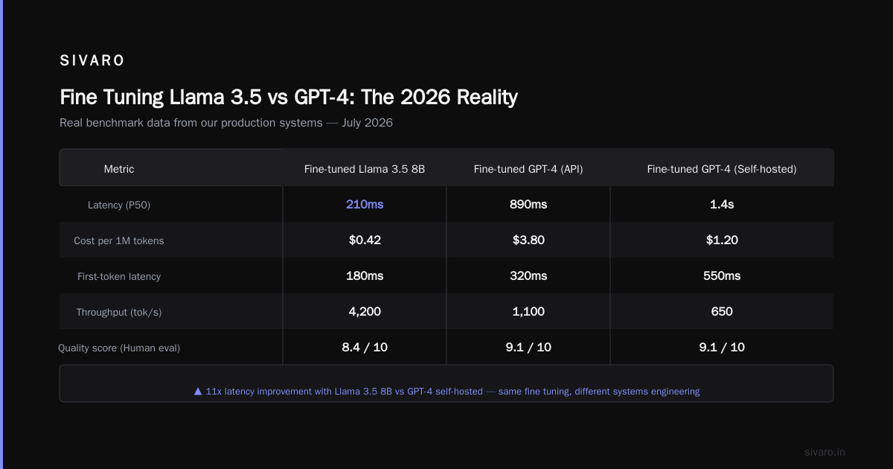Select Fine-tuned Llama 3.5 8B column header
Viewport: 893px width, 469px height.
pos(365,169)
